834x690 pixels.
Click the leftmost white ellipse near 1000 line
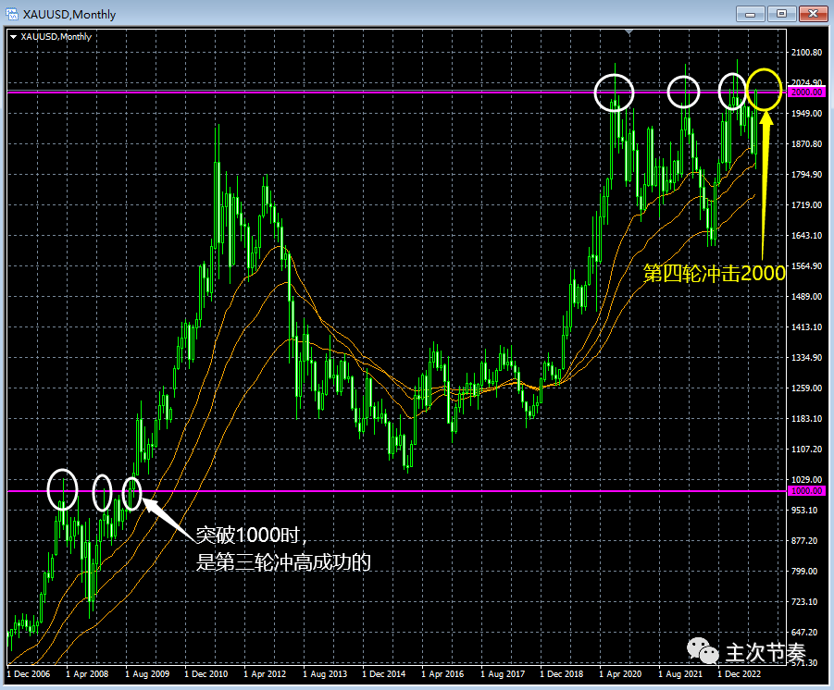click(63, 489)
